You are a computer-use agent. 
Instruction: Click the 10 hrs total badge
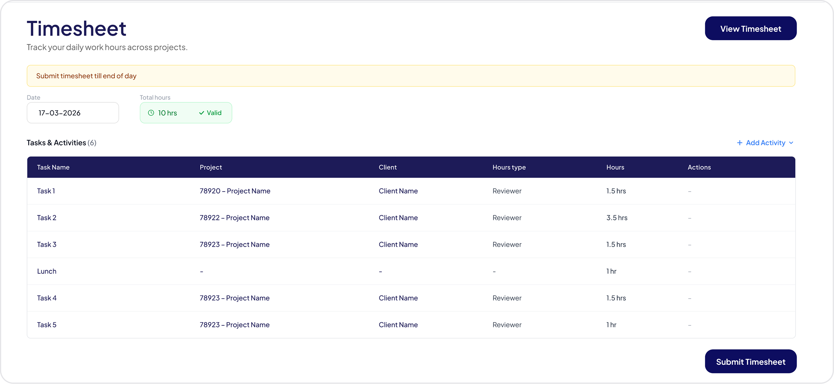(x=167, y=113)
